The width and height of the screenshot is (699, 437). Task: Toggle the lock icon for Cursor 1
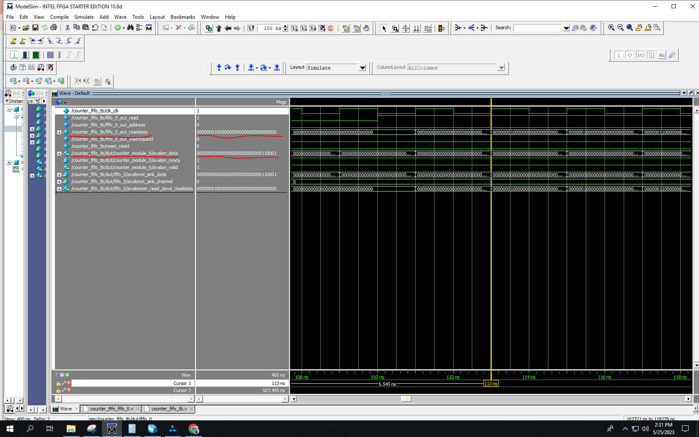click(x=58, y=383)
